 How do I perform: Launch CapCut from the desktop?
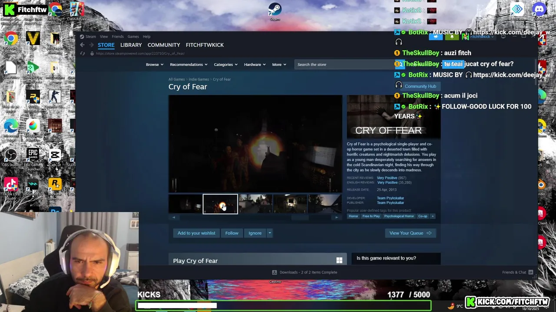[x=55, y=158]
